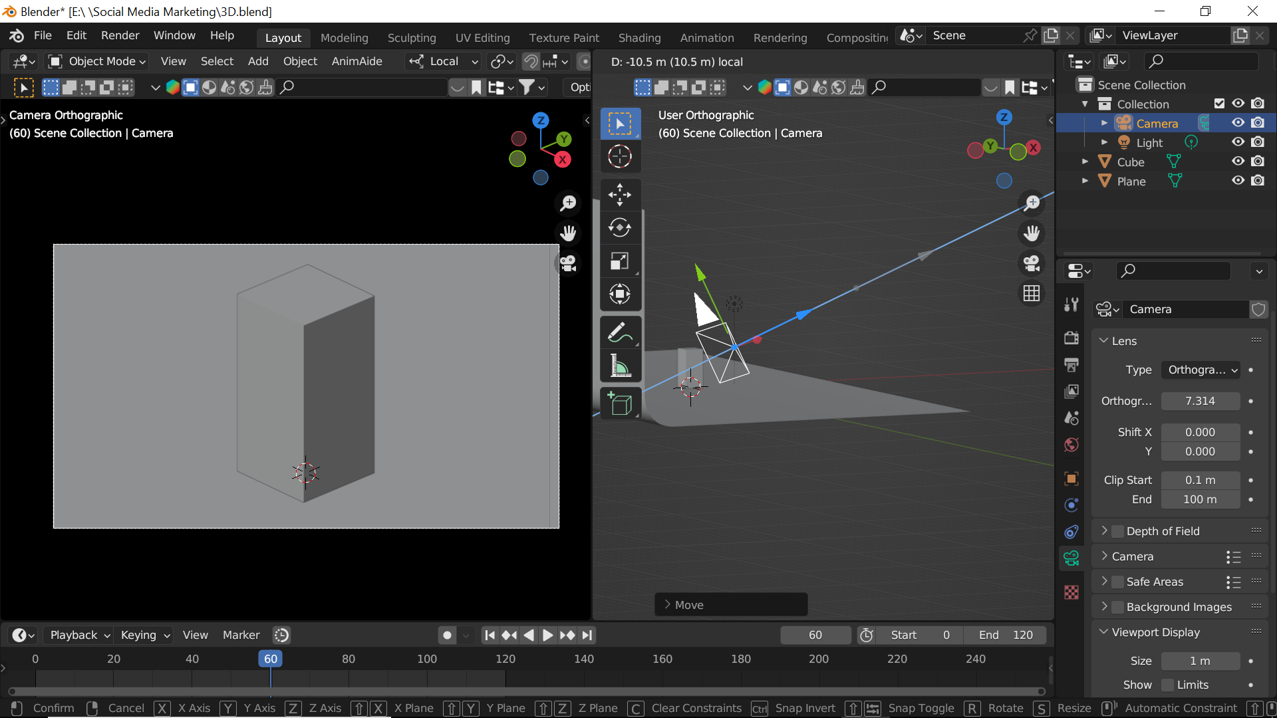The image size is (1277, 718).
Task: Click the Annotate tool icon
Action: (621, 333)
